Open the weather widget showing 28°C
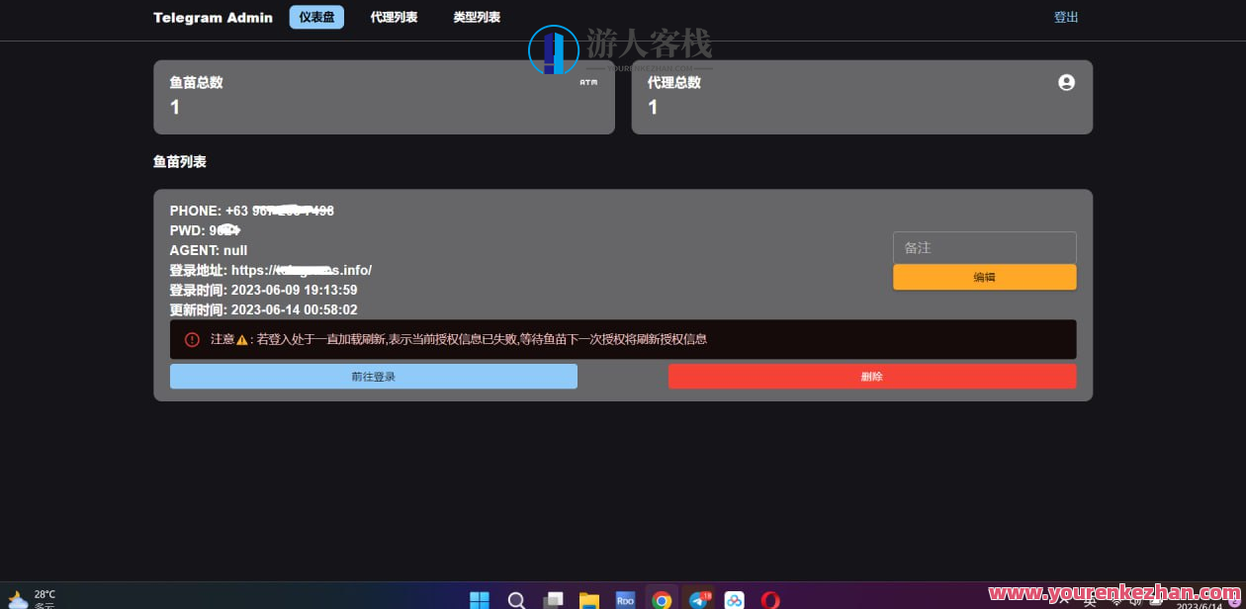The image size is (1246, 609). [x=33, y=599]
